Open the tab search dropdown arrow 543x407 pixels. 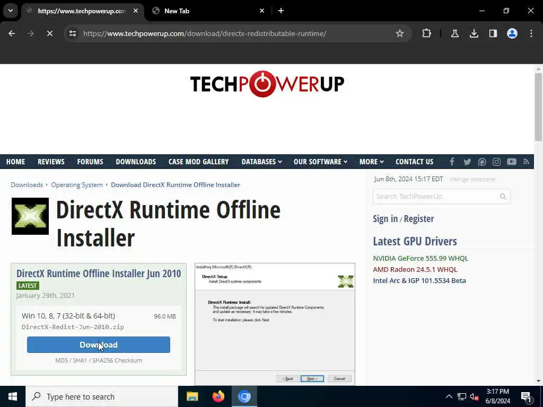point(11,11)
